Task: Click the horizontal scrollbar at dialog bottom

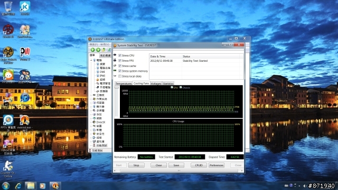Action: tap(179, 170)
